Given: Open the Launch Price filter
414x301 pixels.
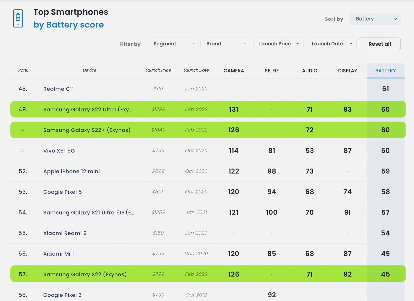Looking at the screenshot, I should tap(278, 44).
